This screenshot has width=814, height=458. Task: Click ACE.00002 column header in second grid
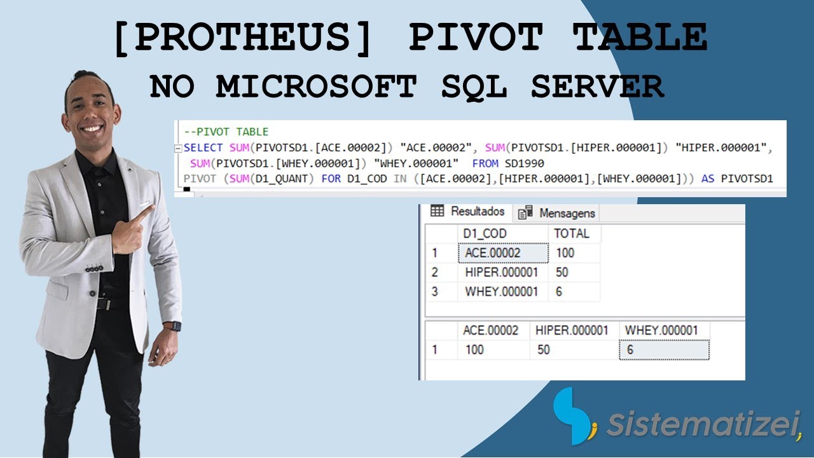coord(493,331)
